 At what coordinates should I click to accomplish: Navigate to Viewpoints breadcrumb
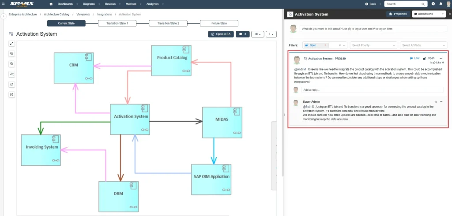click(x=83, y=14)
